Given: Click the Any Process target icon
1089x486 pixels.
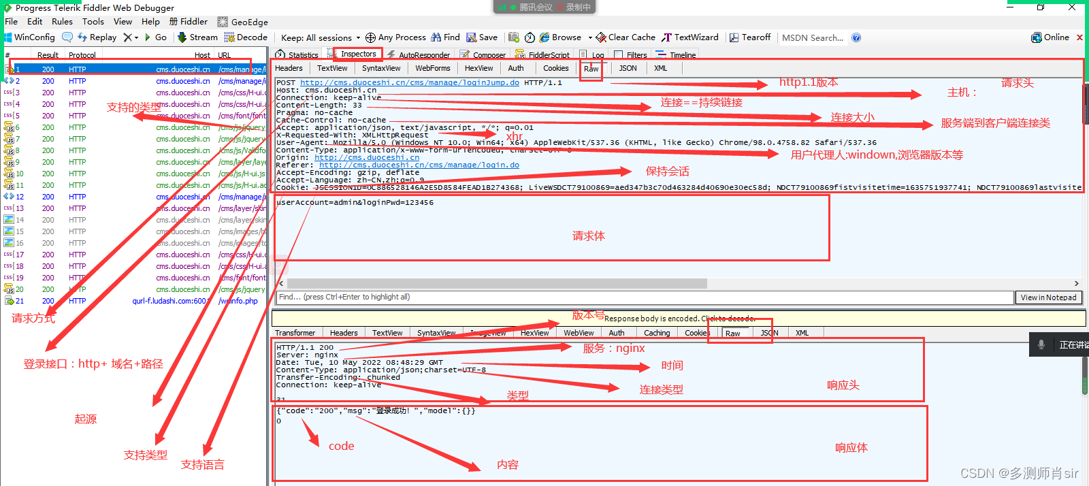Looking at the screenshot, I should pos(370,37).
